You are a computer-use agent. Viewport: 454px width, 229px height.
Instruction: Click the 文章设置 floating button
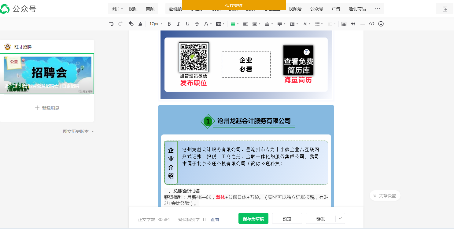click(385, 196)
